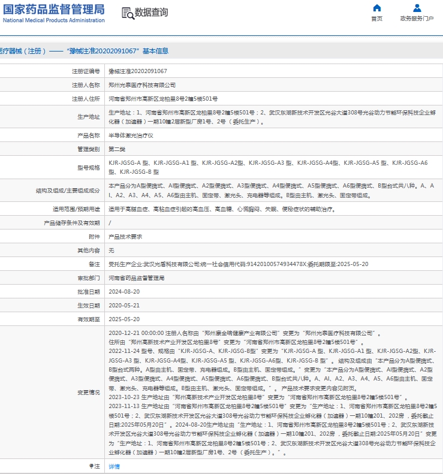The image size is (443, 474).
Task: Click the 注册人住所 label cell
Action: click(x=86, y=99)
